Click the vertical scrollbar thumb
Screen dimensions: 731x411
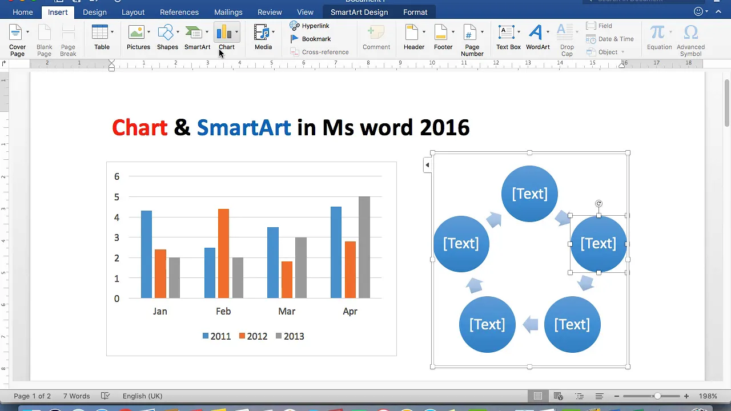point(727,103)
